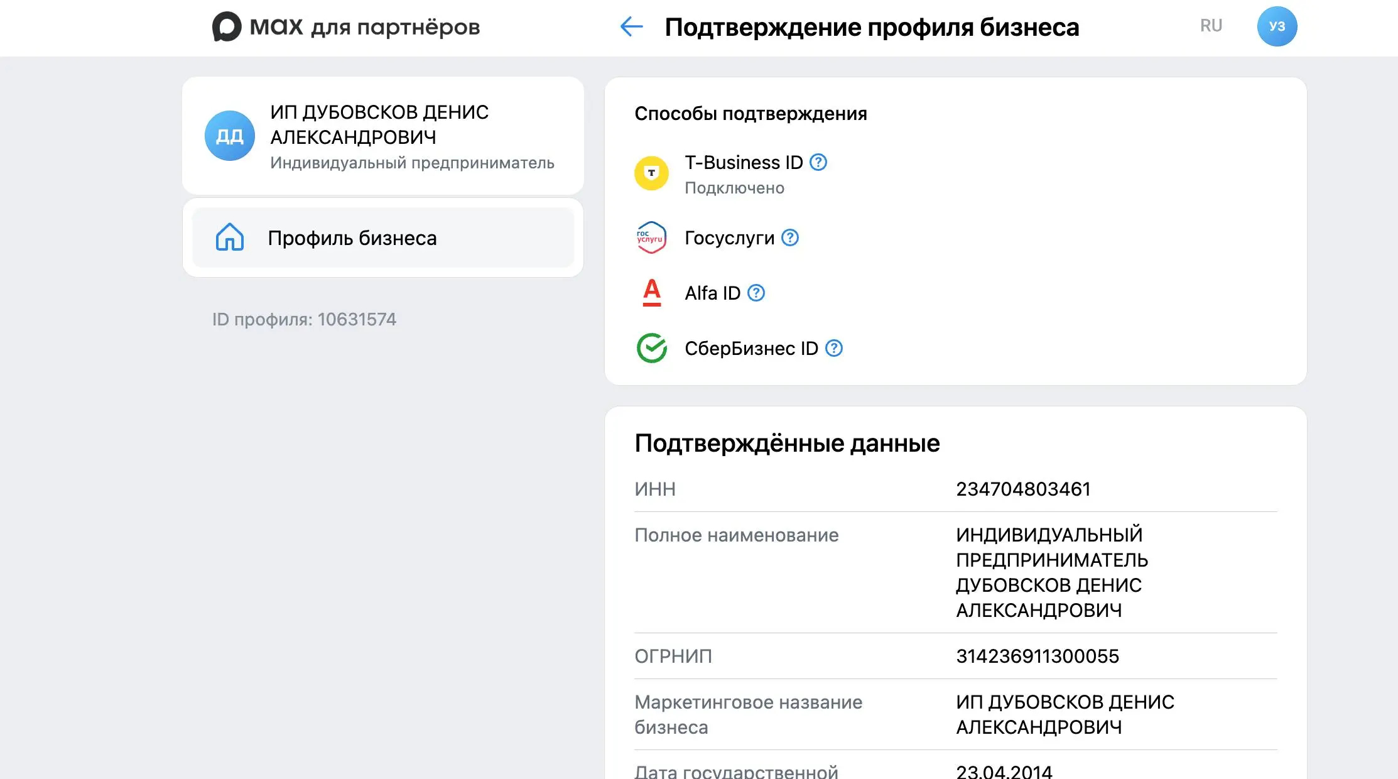Click the Подключено status under T-Business ID
This screenshot has height=779, width=1398.
point(734,187)
